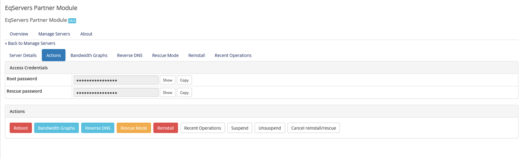Viewport: 523px width, 159px height.
Task: Copy the Root password
Action: (184, 80)
